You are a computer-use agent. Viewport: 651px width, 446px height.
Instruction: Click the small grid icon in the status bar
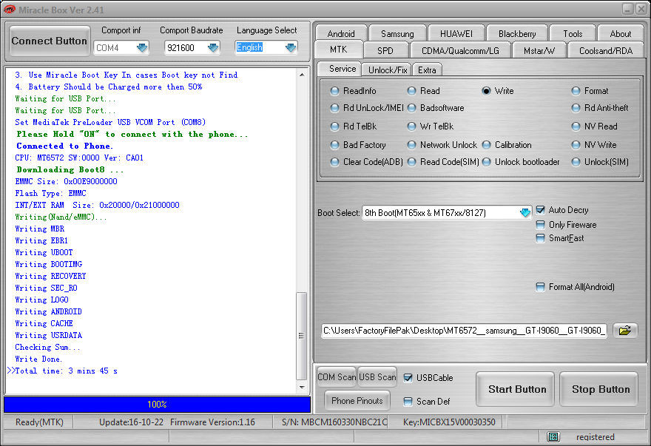pos(553,436)
